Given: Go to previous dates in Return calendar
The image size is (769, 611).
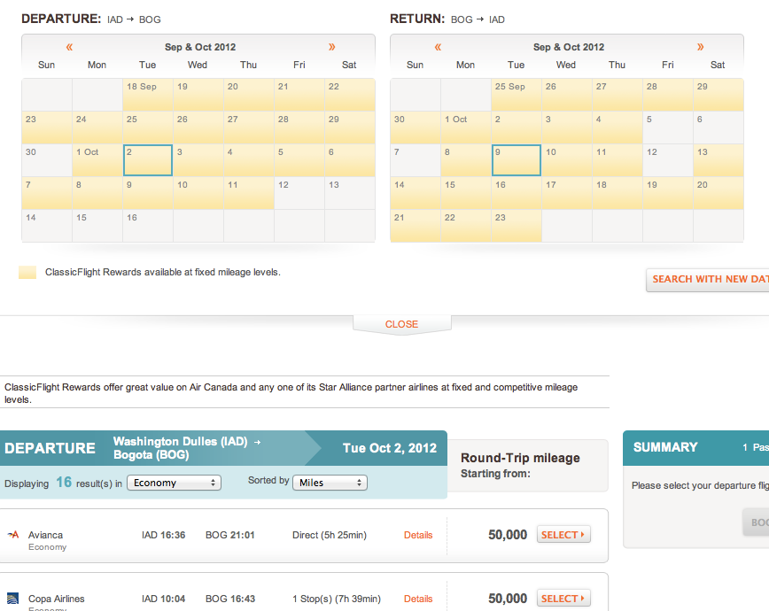Looking at the screenshot, I should coord(438,47).
